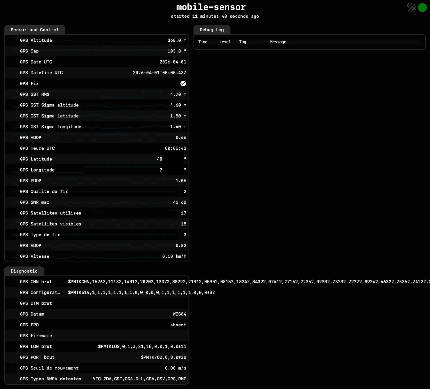Open the Sensor and Control tab

click(35, 30)
